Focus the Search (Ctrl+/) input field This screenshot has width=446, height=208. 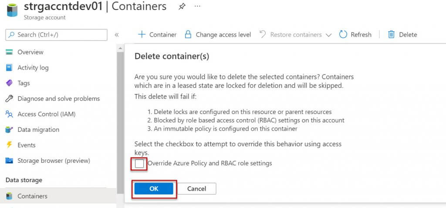(x=57, y=35)
